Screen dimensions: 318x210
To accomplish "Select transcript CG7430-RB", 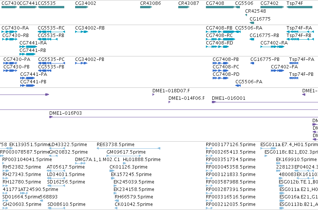I will pos(16,35).
